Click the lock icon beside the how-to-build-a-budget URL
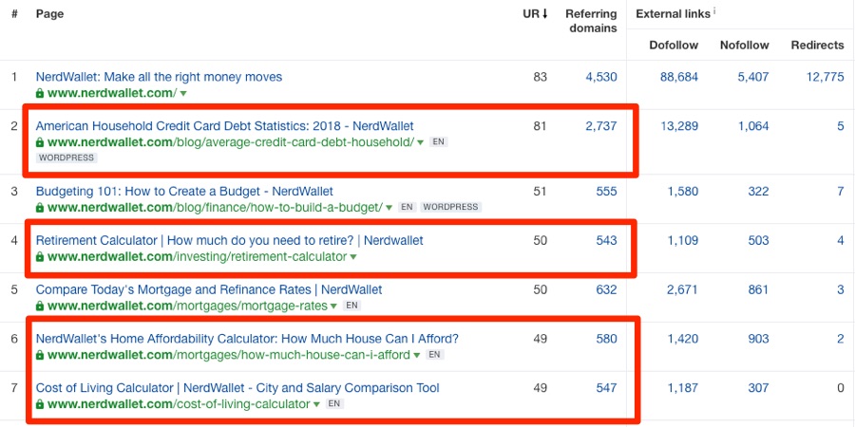 [40, 208]
